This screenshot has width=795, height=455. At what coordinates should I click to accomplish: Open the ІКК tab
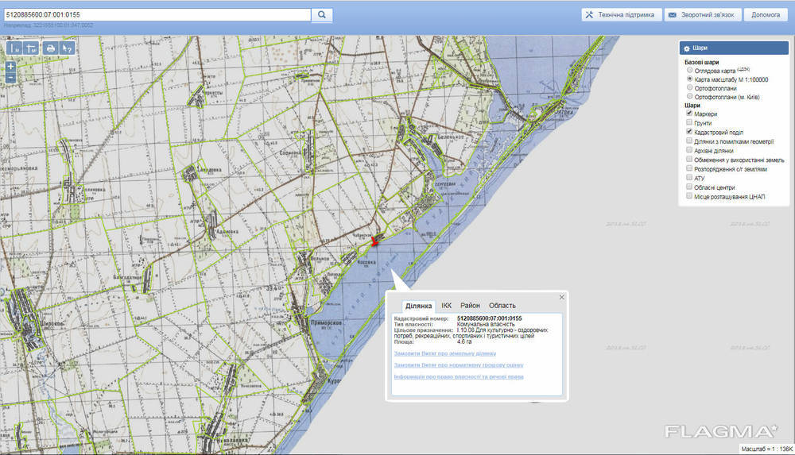tap(446, 306)
